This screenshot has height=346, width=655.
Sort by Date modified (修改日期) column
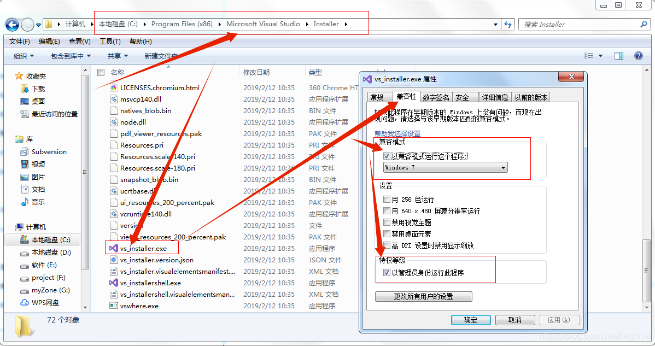pos(256,72)
